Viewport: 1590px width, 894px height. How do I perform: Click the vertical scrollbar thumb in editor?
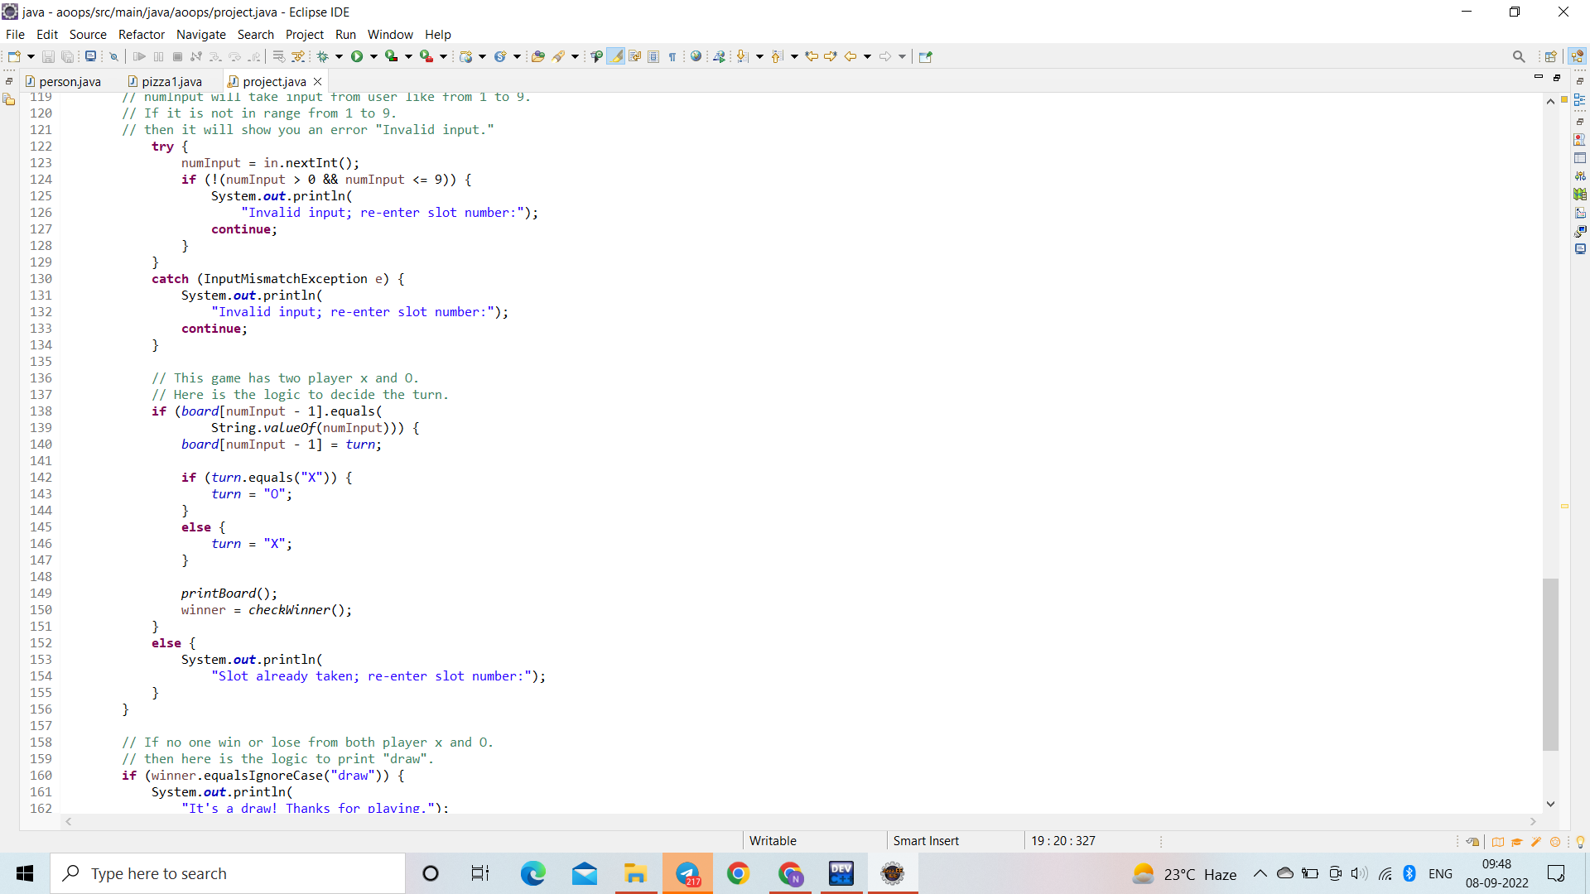(1550, 664)
